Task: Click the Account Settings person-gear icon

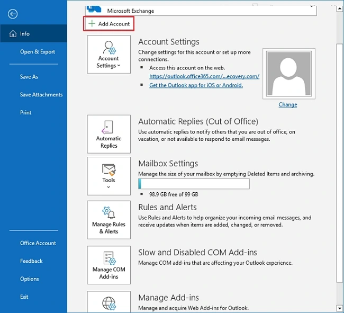Action: pos(109,48)
